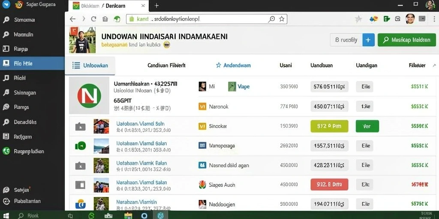This screenshot has height=219, width=439.
Task: Click the home icon in browser toolbar
Action: (x=105, y=19)
